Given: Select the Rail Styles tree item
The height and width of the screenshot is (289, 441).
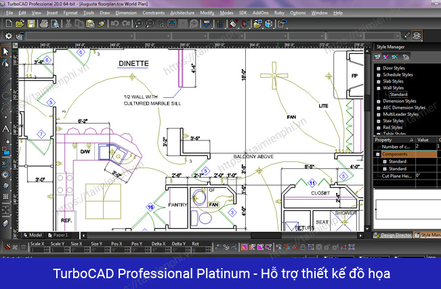Looking at the screenshot, I should tap(393, 128).
